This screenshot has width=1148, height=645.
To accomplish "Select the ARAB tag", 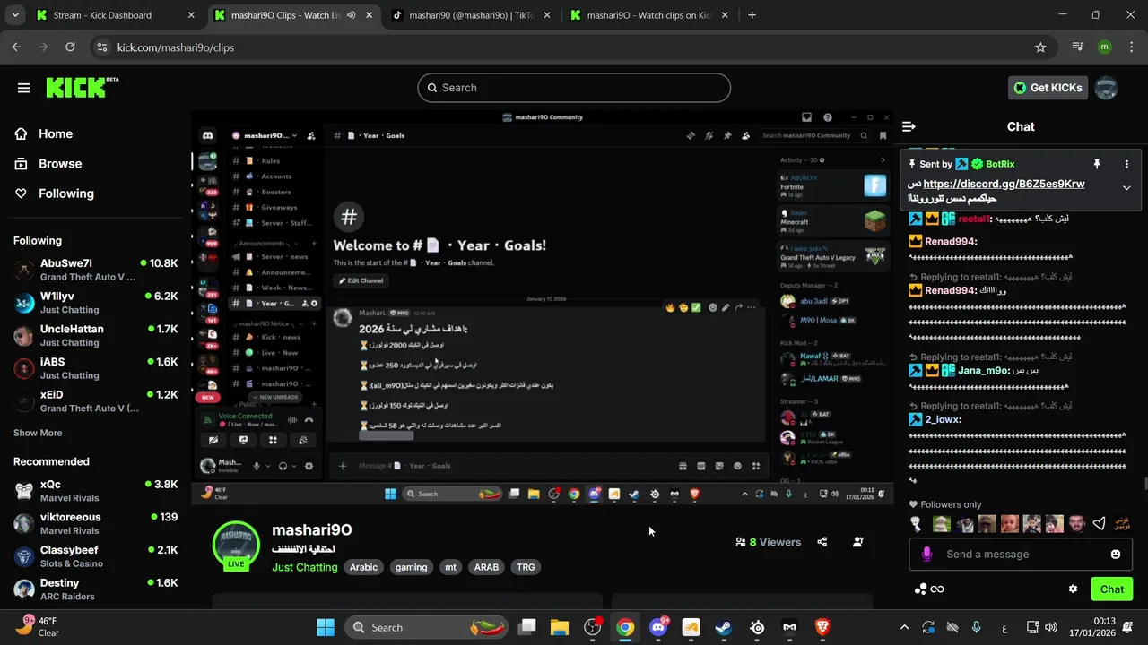I will (486, 567).
